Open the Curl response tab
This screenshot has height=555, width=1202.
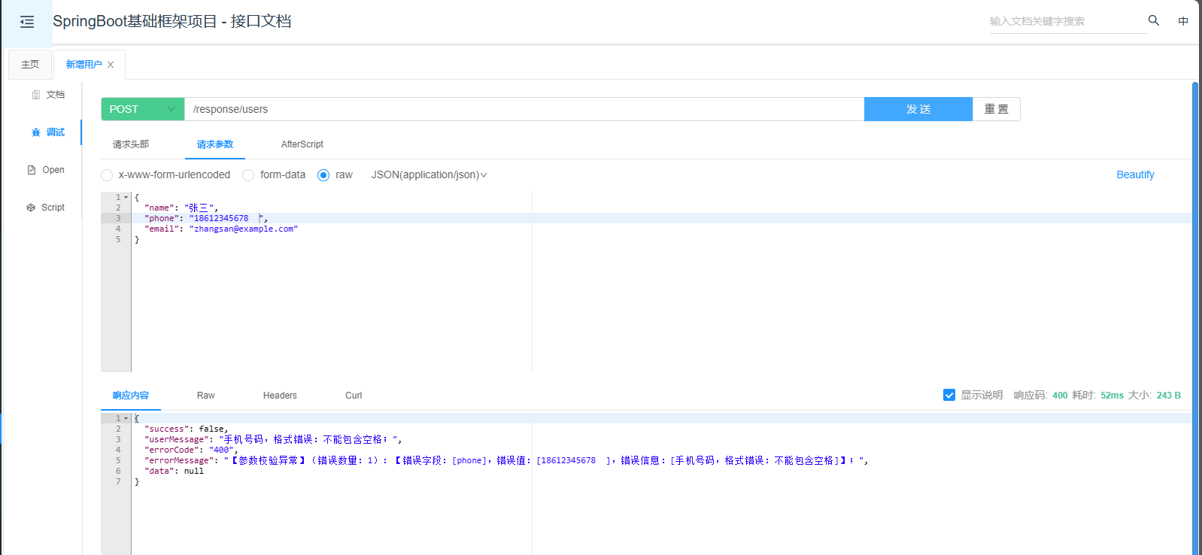pyautogui.click(x=354, y=396)
